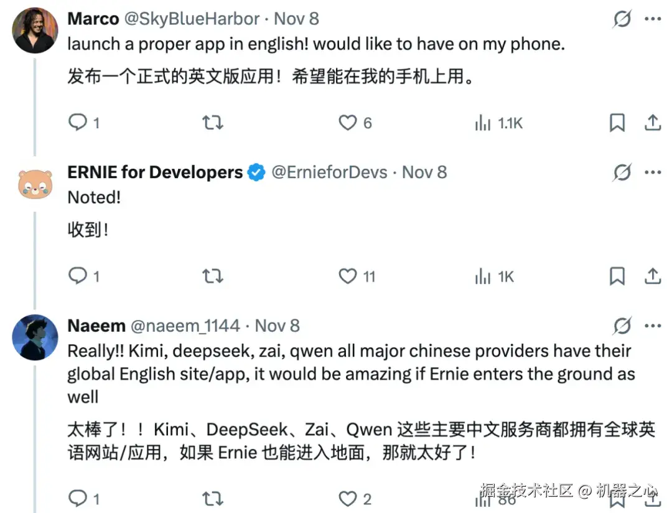
Task: Open more options menu on Marco's tweet
Action: click(x=652, y=19)
